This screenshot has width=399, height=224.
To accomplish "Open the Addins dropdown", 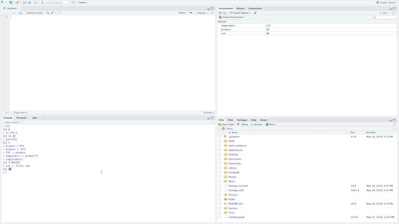I will point(84,2).
